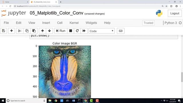Open the Edit menu

pos(19,23)
